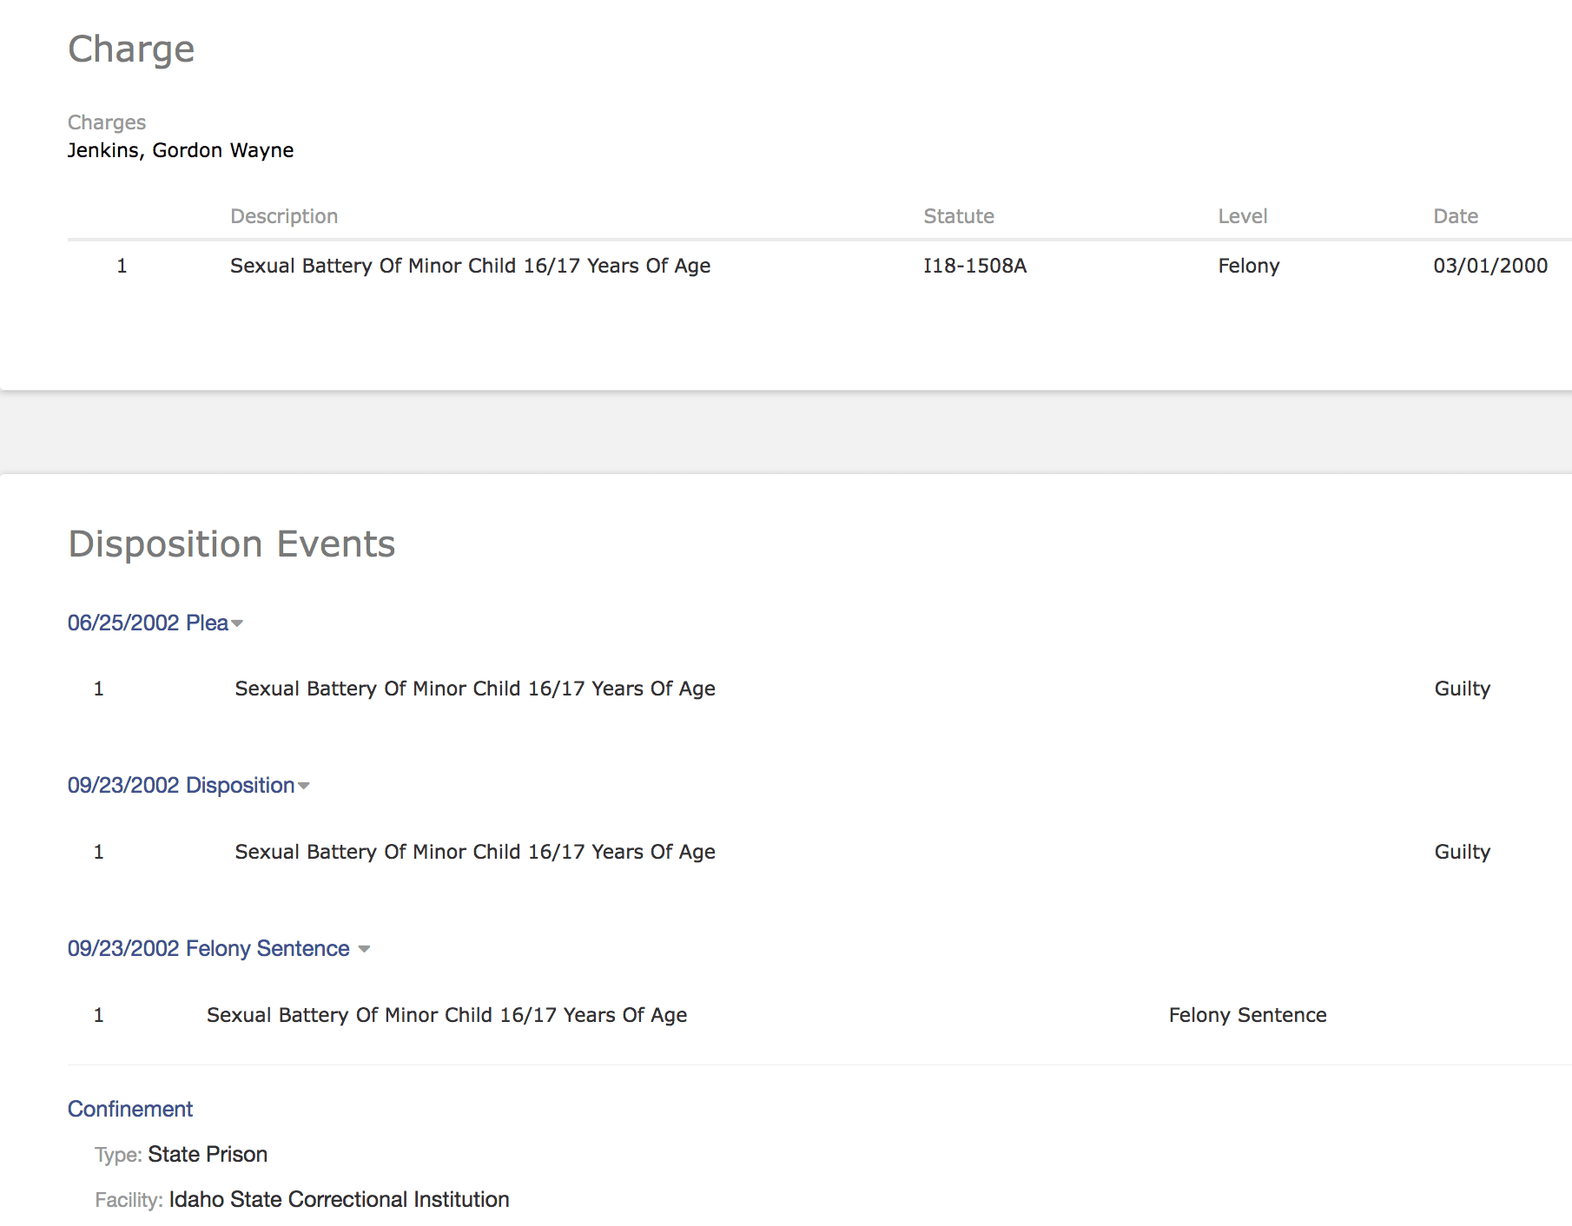1572x1226 pixels.
Task: Click the Disposition Events section heading
Action: click(232, 544)
